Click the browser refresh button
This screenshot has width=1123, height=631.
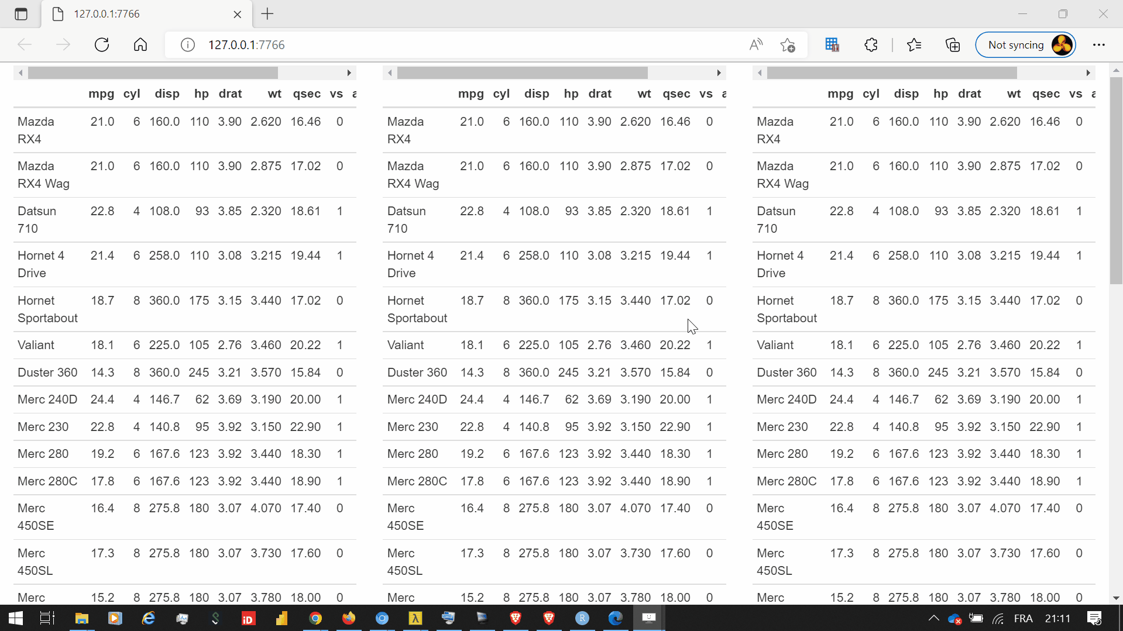(x=102, y=45)
